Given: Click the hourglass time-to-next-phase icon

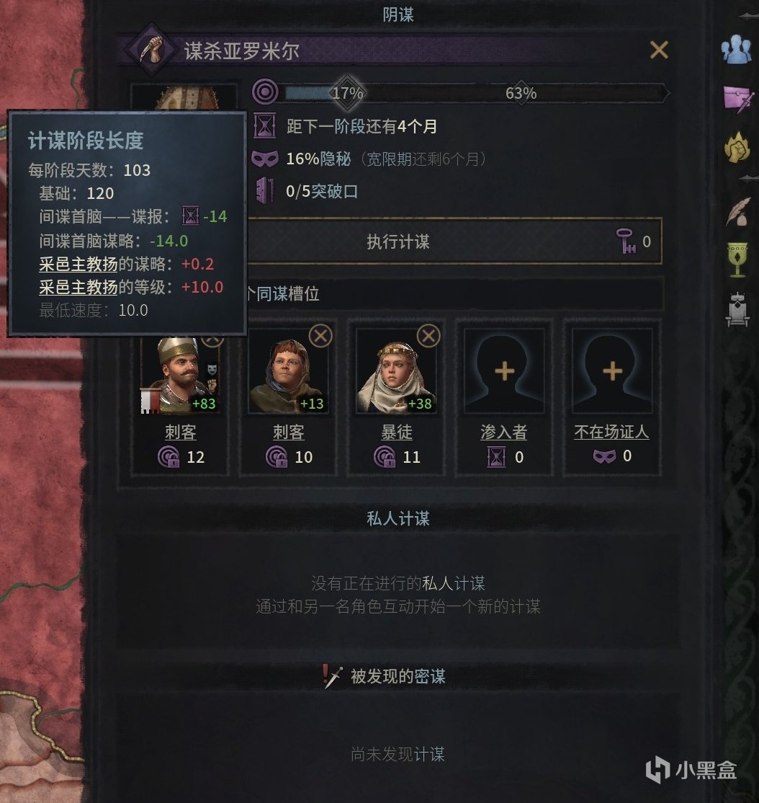Looking at the screenshot, I should tap(264, 126).
